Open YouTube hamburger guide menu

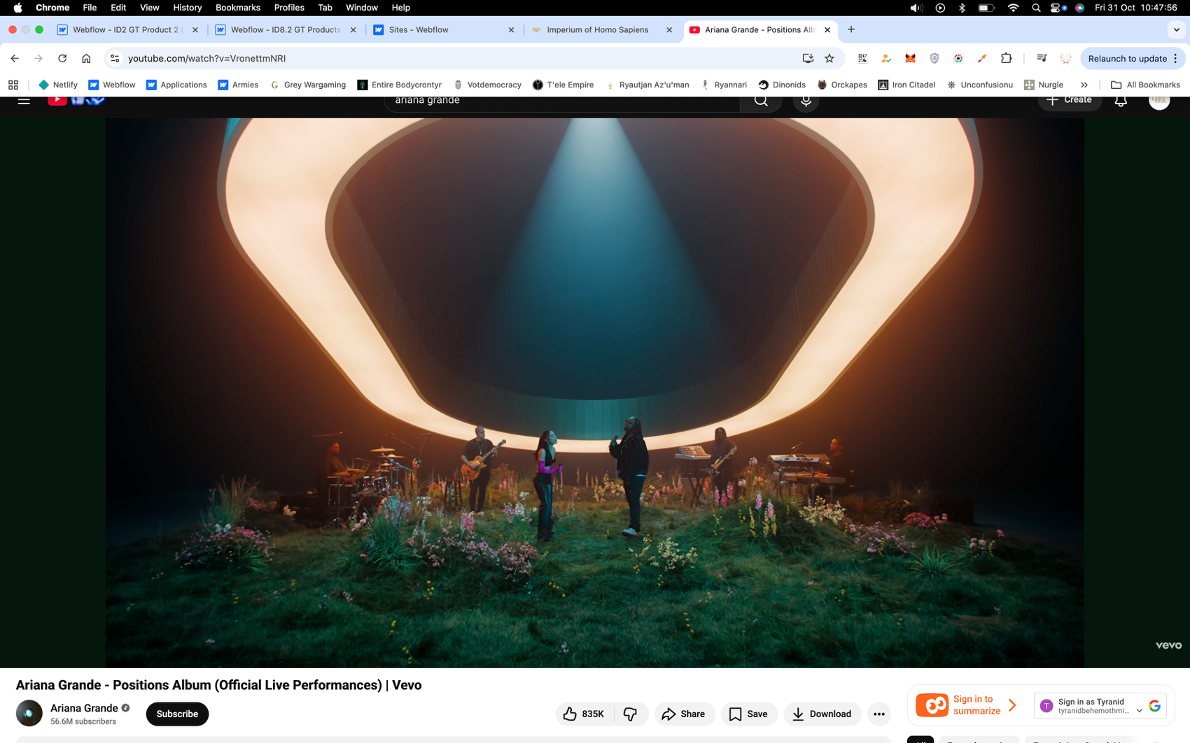(24, 100)
